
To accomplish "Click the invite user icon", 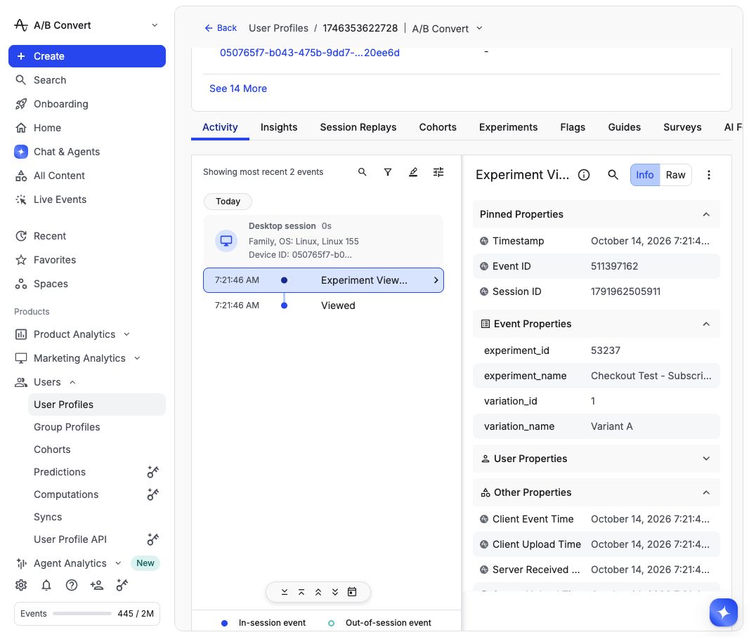I will (97, 585).
